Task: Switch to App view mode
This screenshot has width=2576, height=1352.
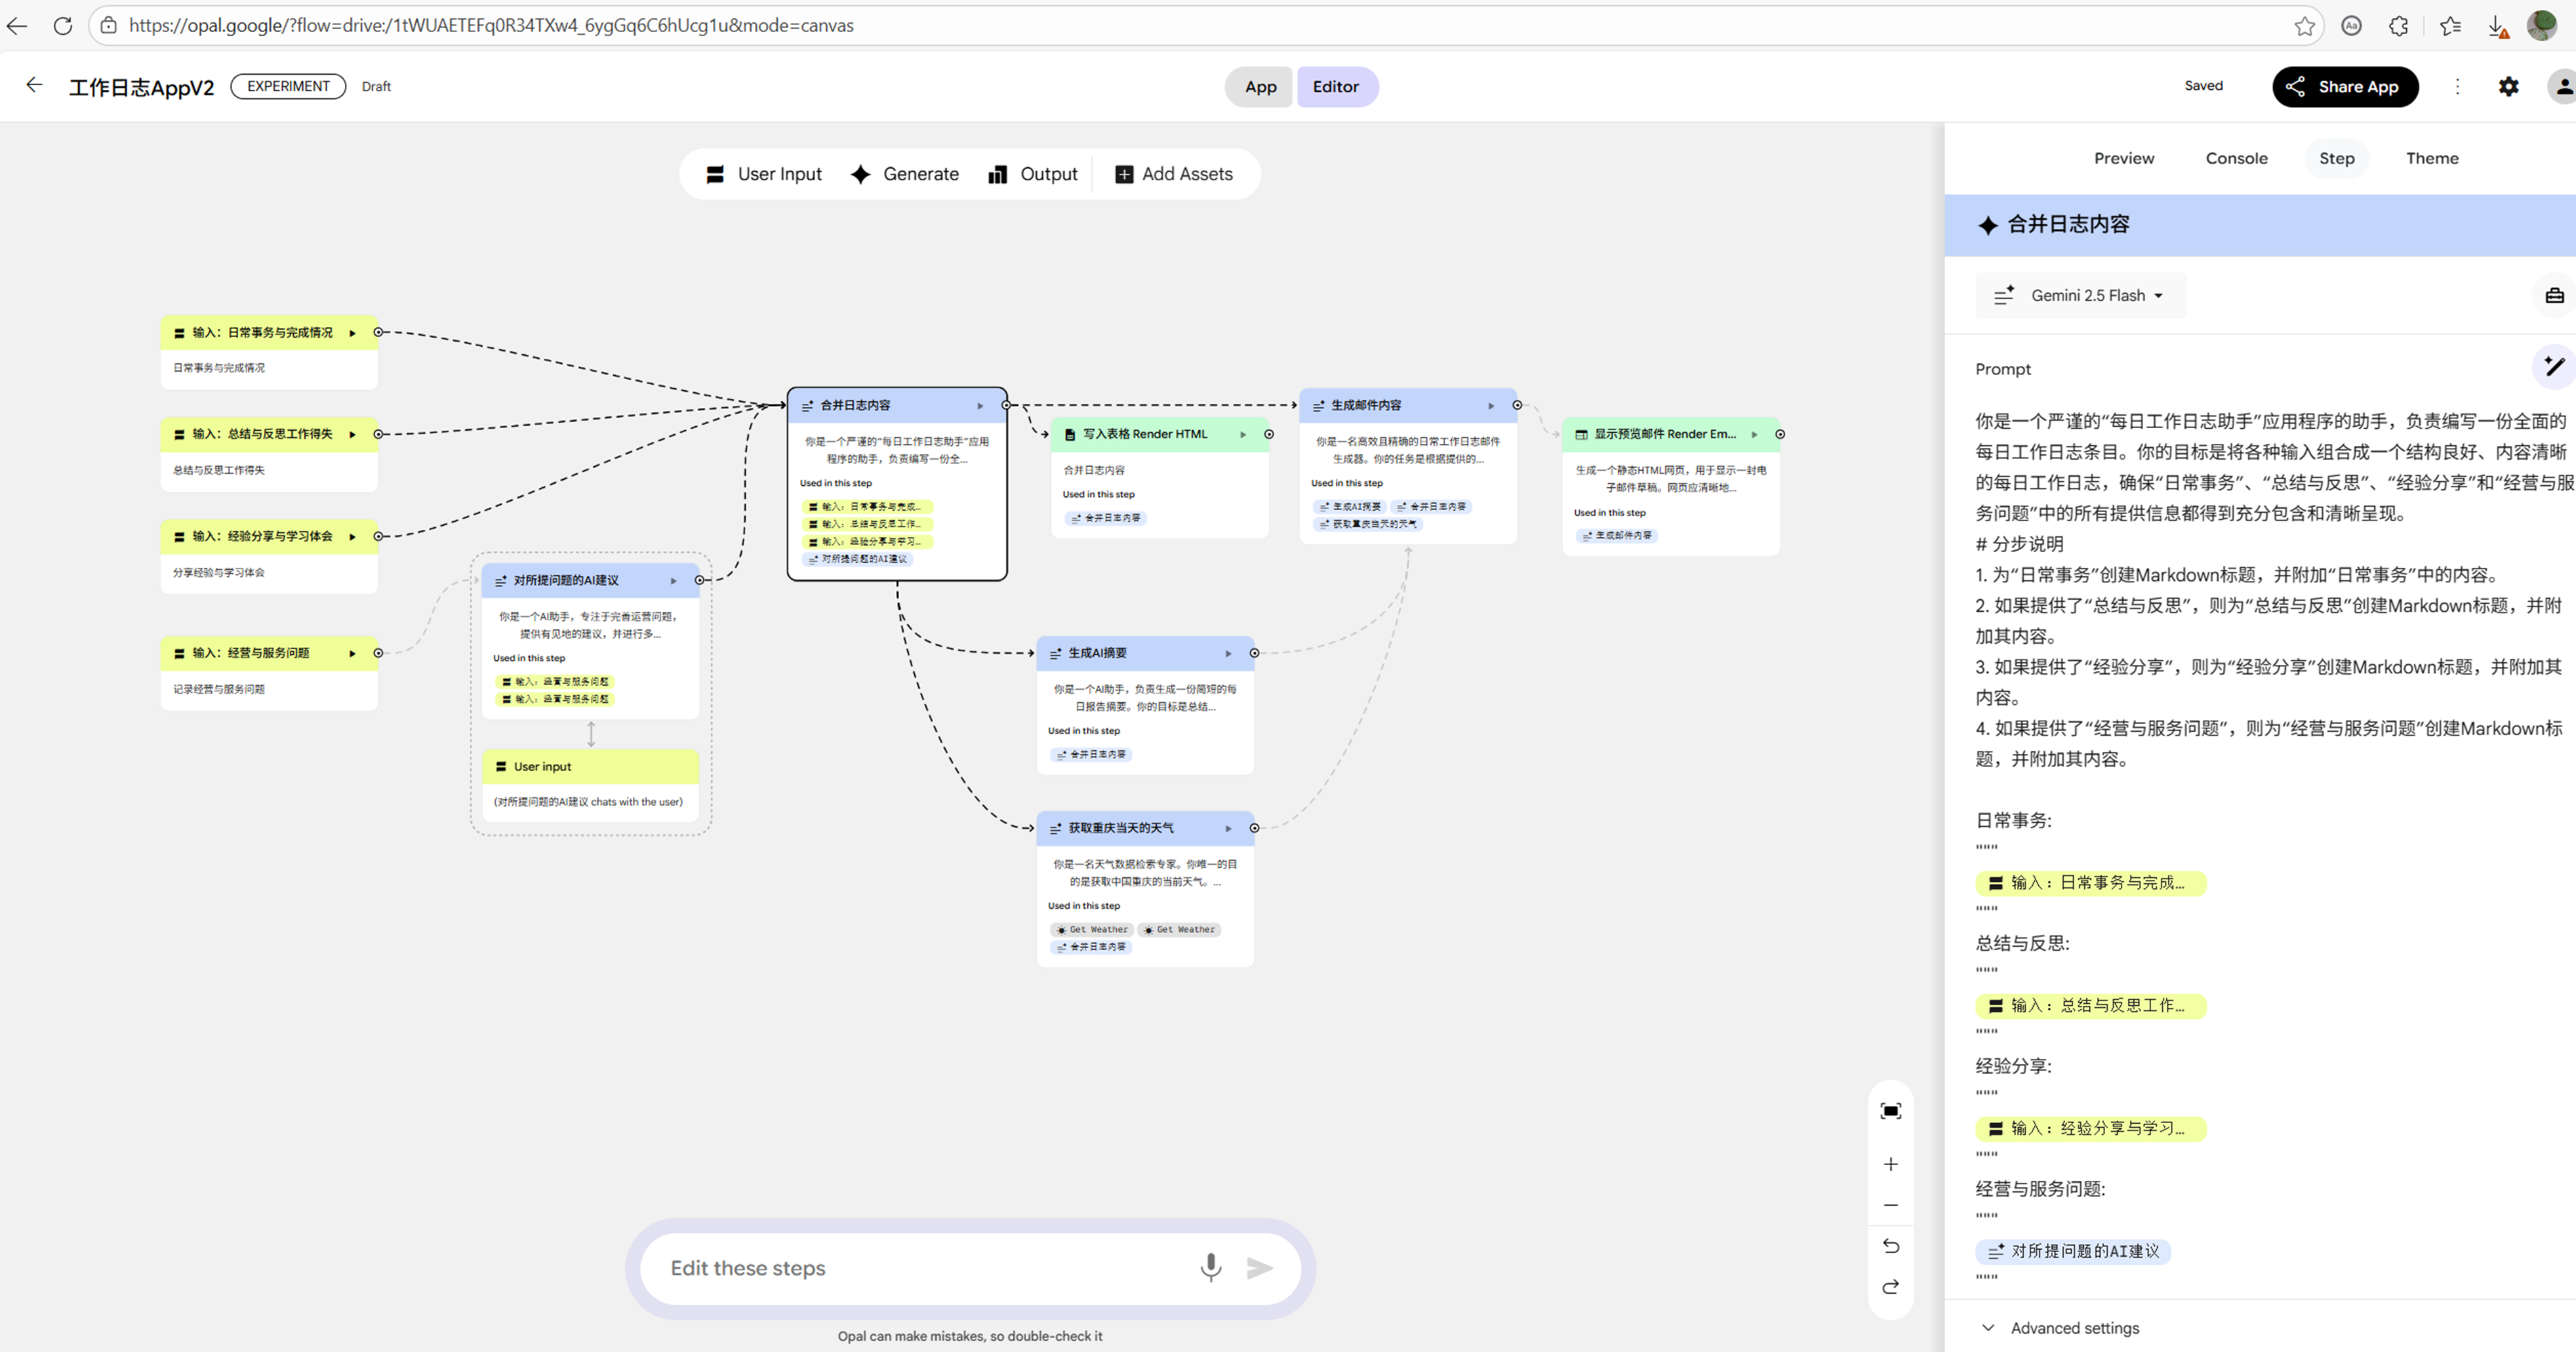Action: pos(1260,87)
